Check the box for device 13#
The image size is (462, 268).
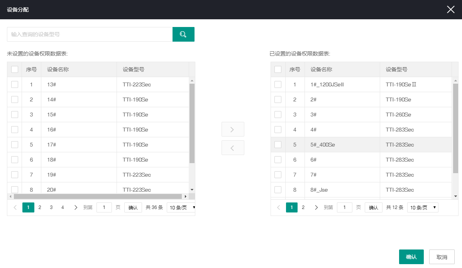tap(15, 84)
